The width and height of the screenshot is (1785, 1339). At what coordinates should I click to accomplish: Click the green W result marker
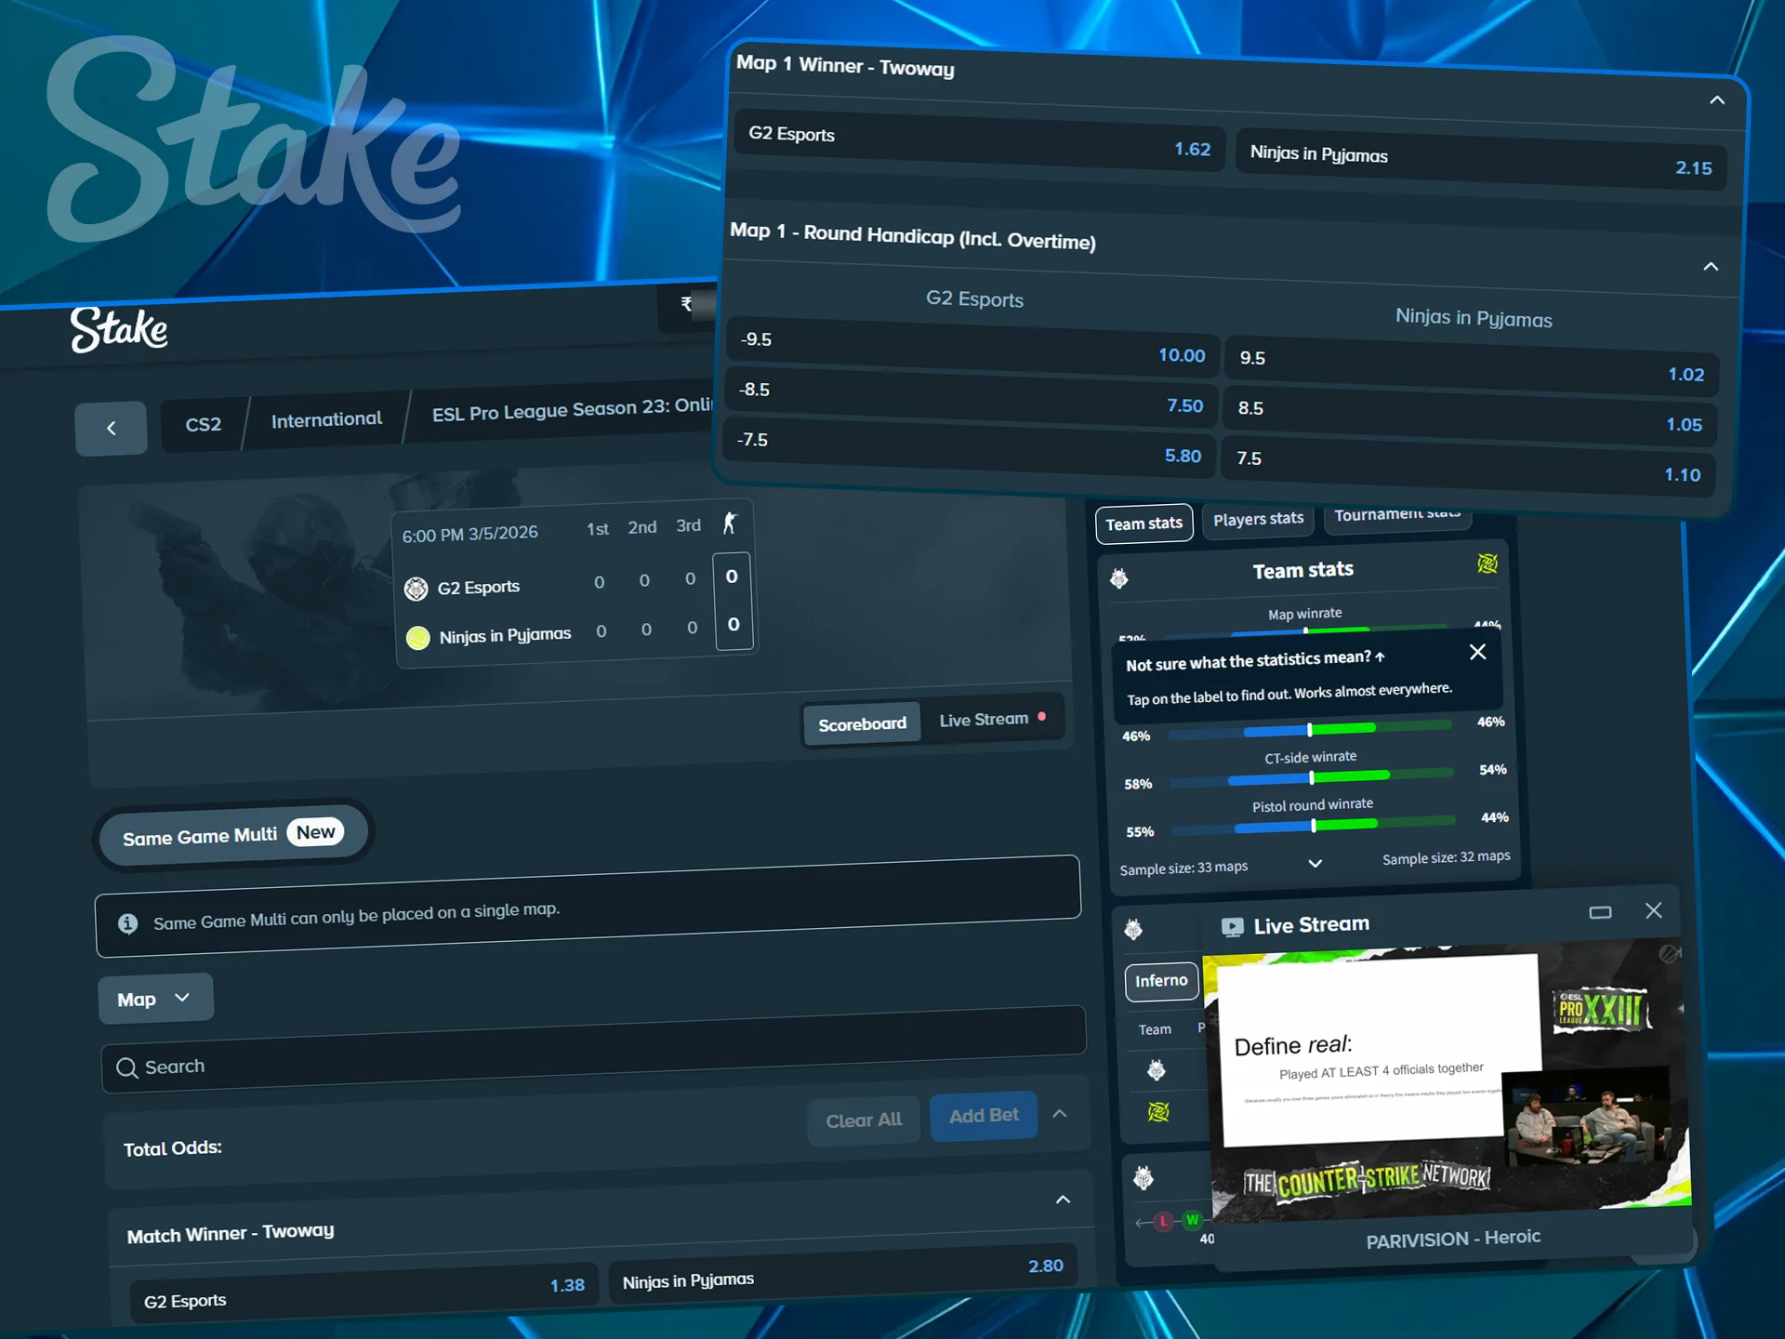click(x=1192, y=1219)
